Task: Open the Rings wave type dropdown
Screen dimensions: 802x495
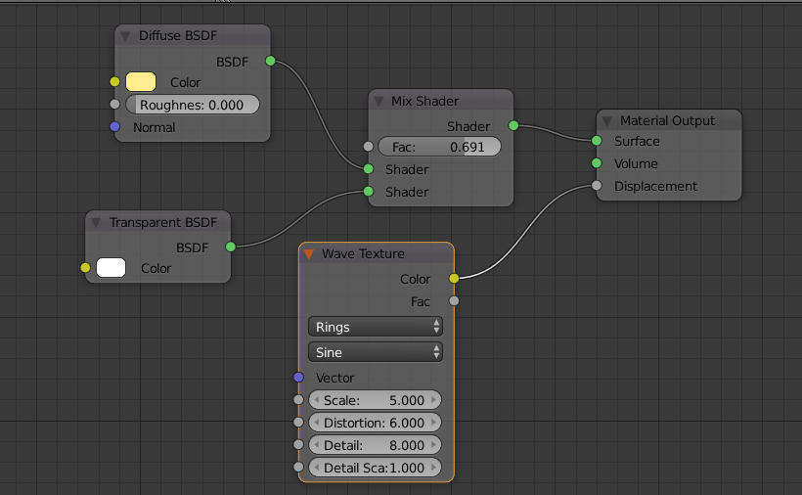Action: [x=376, y=327]
